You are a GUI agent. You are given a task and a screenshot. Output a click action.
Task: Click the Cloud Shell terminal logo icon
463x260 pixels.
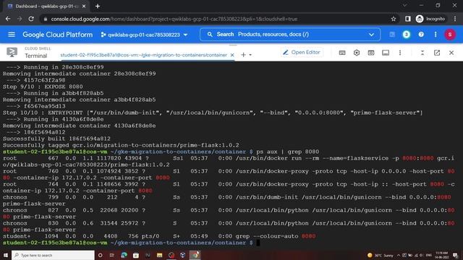[x=12, y=52]
